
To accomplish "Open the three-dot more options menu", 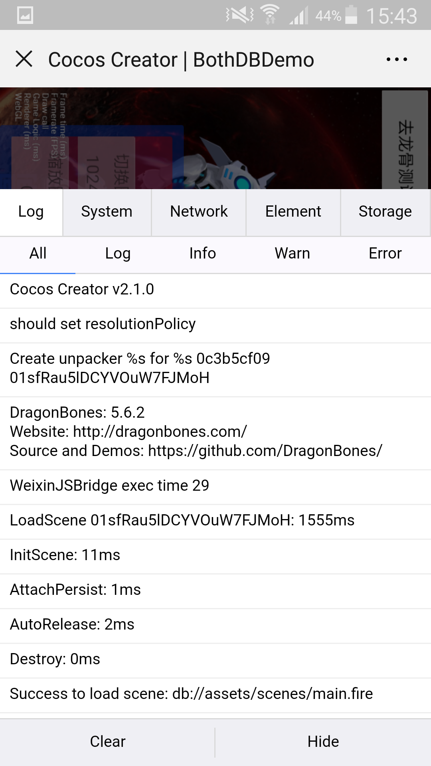I will point(397,59).
